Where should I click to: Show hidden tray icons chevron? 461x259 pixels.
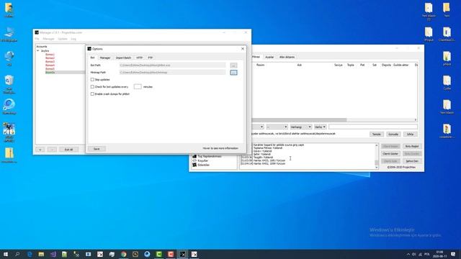408,254
